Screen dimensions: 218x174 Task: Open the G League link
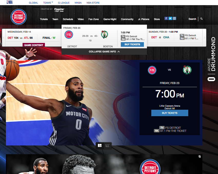[x=64, y=3]
